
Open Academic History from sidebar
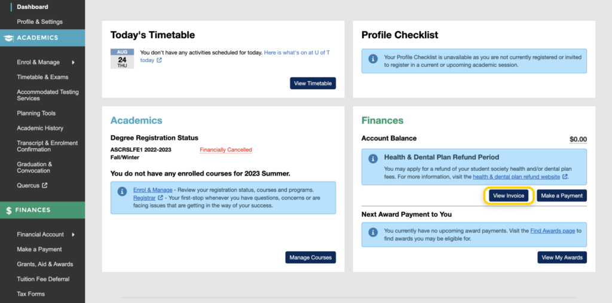point(39,128)
